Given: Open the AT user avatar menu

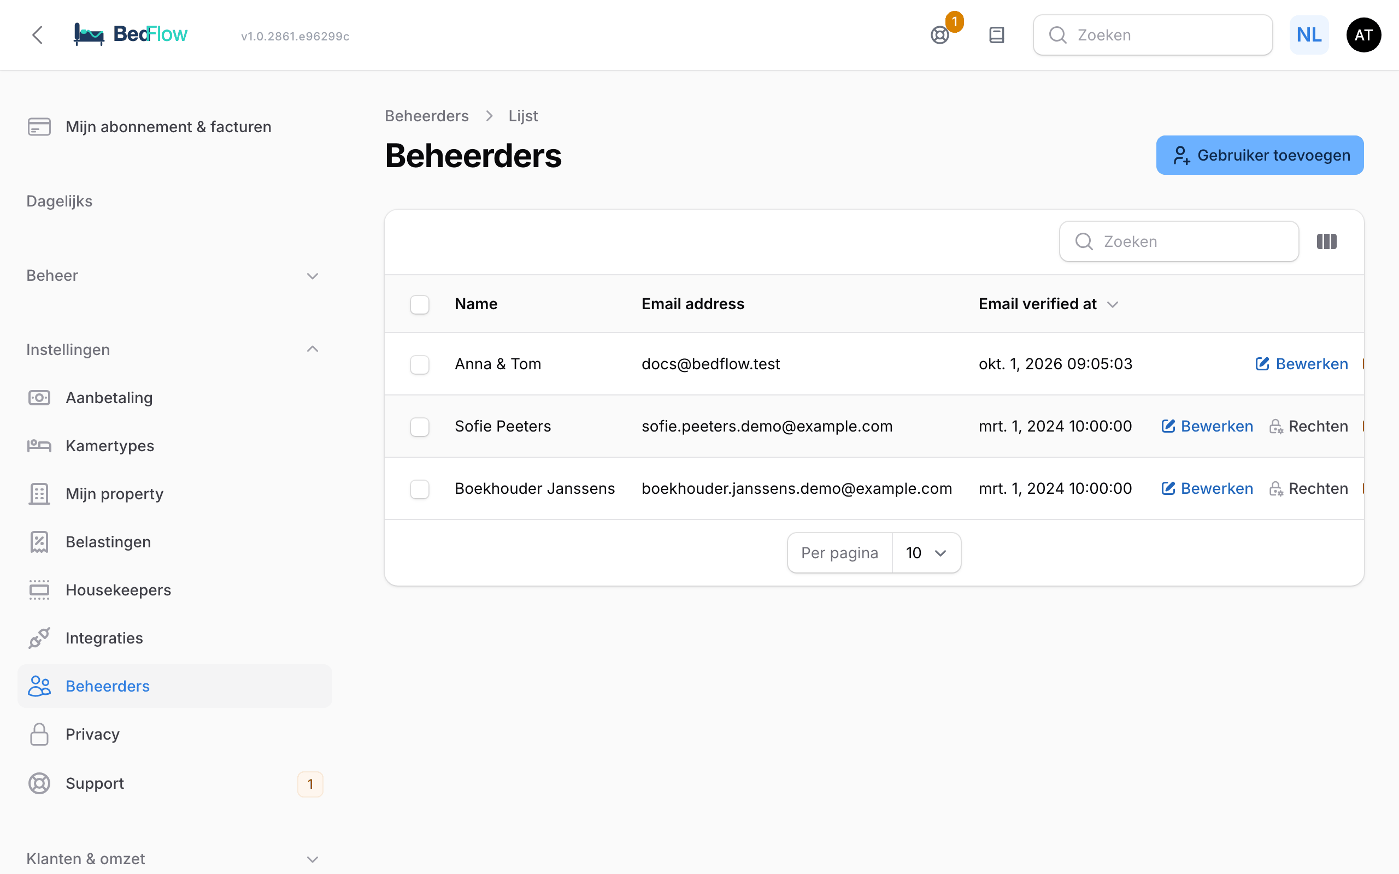Looking at the screenshot, I should pos(1363,36).
